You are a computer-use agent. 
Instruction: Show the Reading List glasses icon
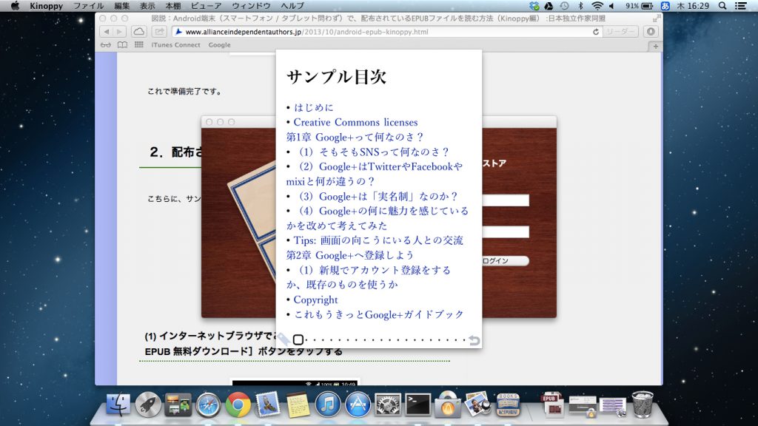(105, 45)
